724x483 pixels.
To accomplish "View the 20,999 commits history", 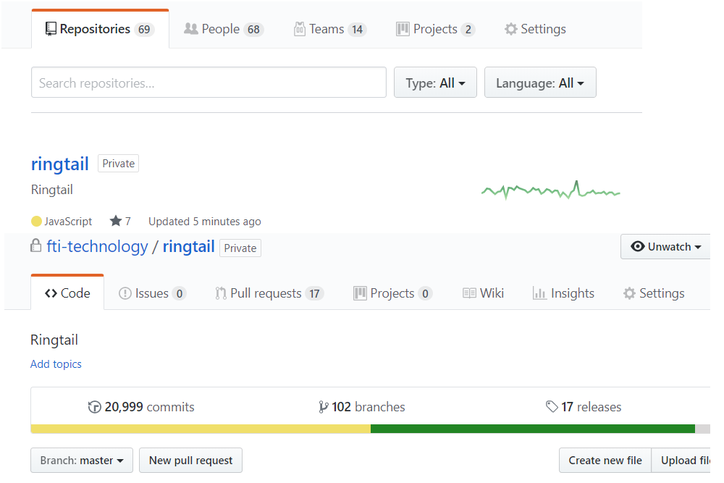I will click(x=141, y=407).
